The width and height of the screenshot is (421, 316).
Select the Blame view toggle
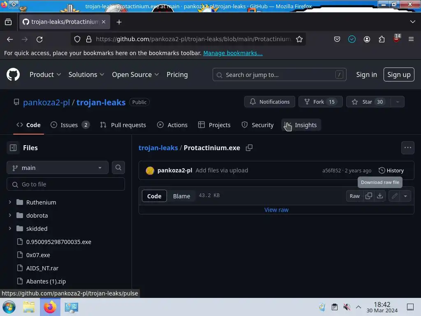(x=181, y=196)
